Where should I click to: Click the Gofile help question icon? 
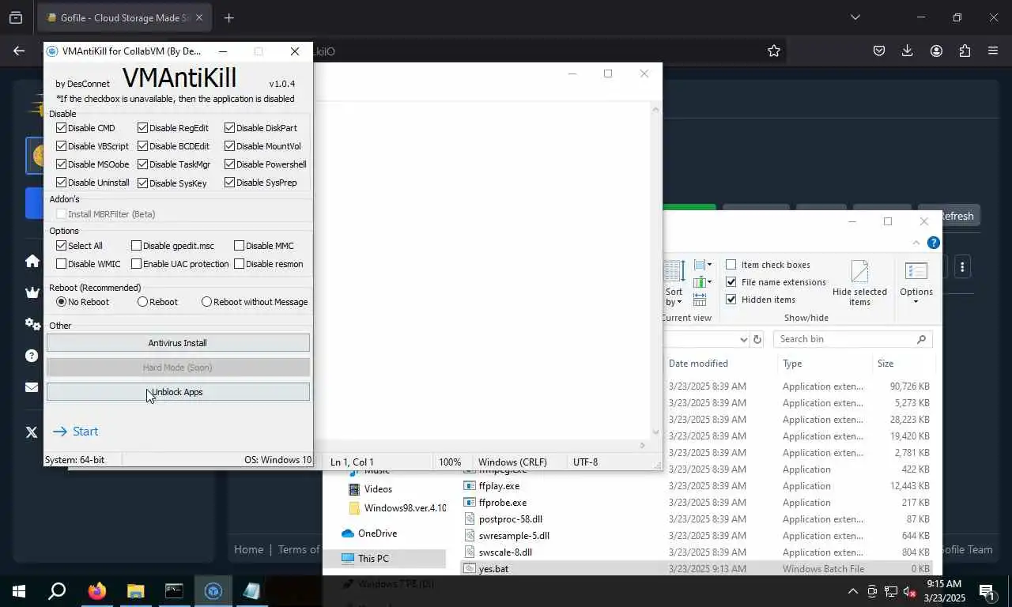point(32,356)
